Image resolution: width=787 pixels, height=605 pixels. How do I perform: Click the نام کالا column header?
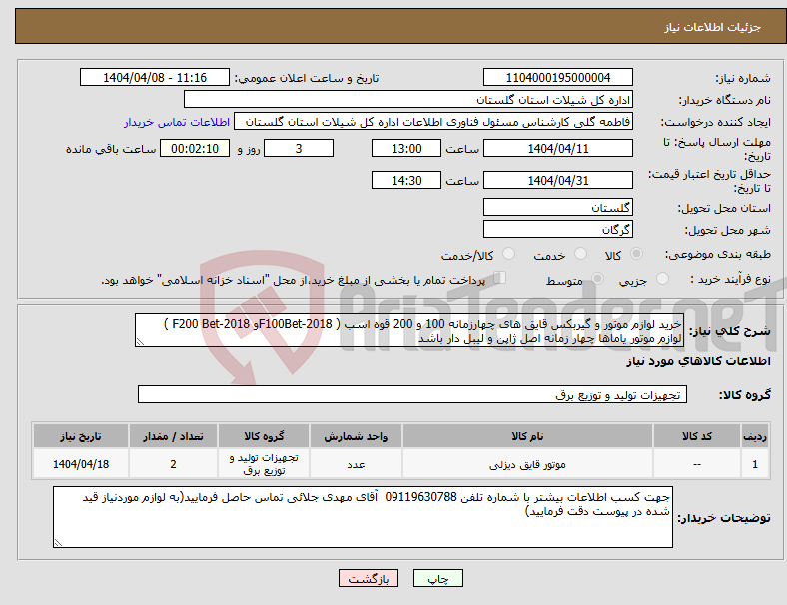(527, 436)
